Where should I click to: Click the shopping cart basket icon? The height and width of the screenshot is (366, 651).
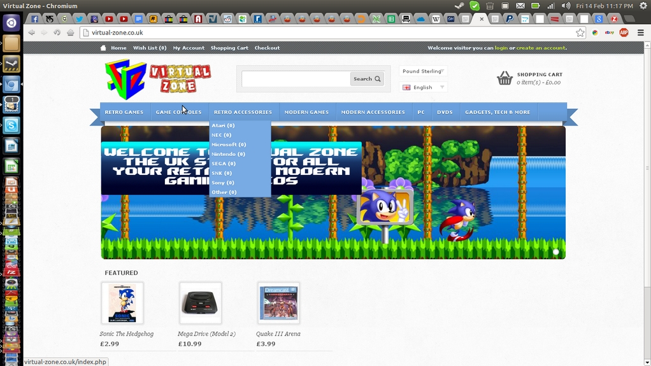[505, 78]
